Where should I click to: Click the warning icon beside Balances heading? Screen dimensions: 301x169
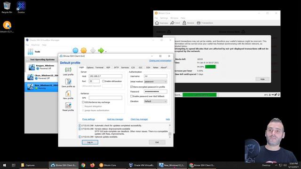[169, 31]
